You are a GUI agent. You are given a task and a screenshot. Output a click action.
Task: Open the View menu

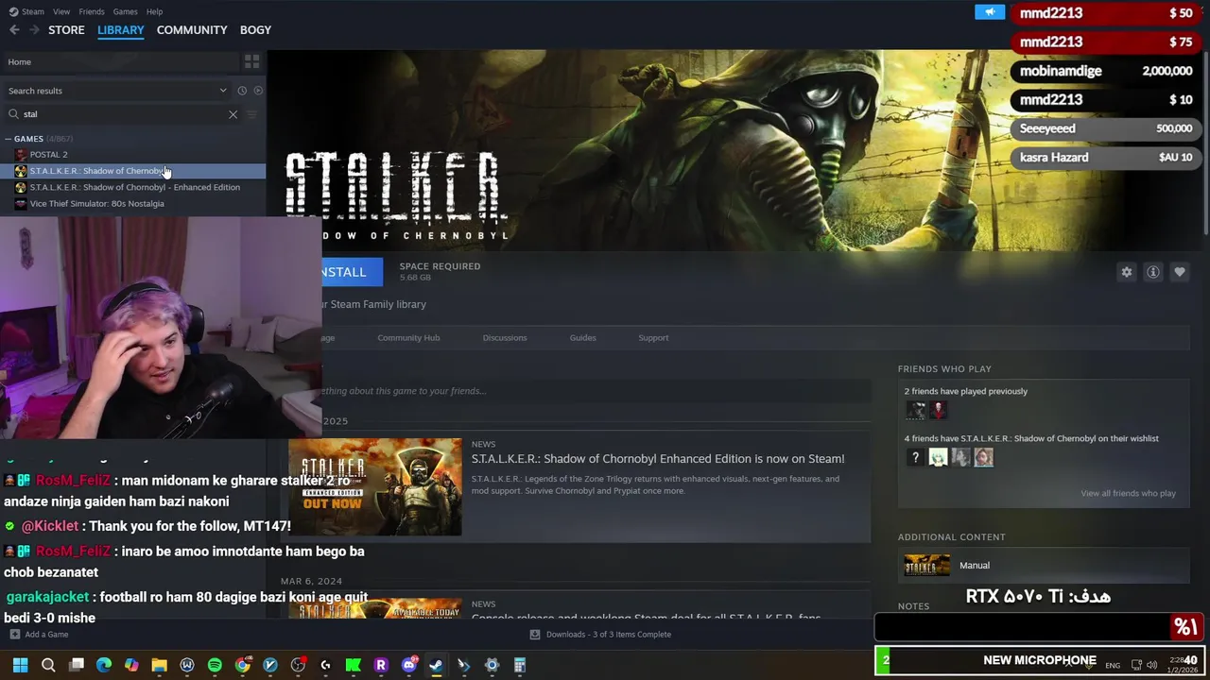point(61,11)
